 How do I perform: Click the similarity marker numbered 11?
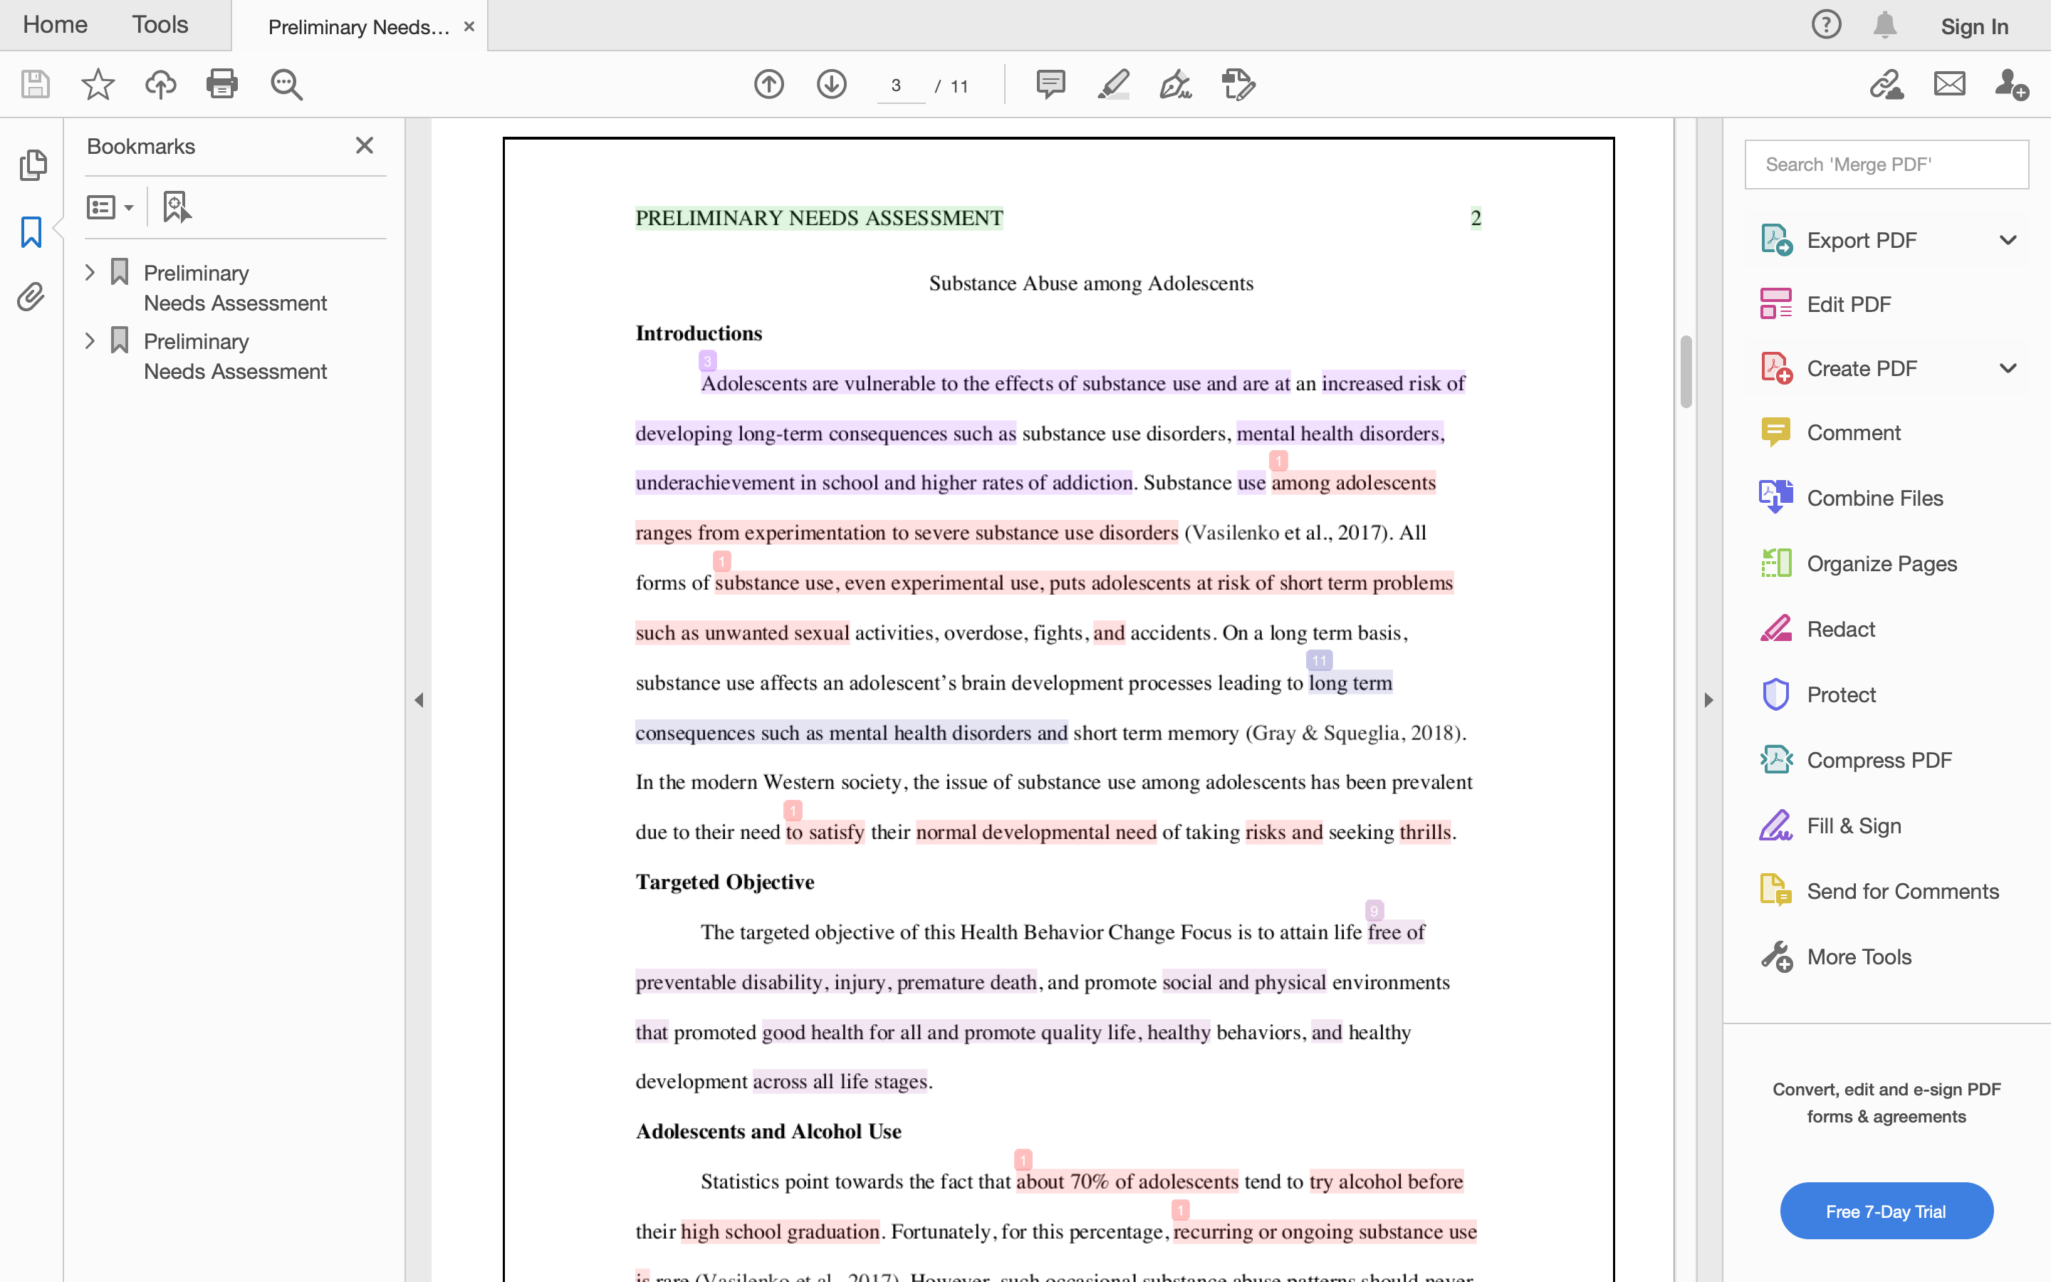tap(1319, 660)
